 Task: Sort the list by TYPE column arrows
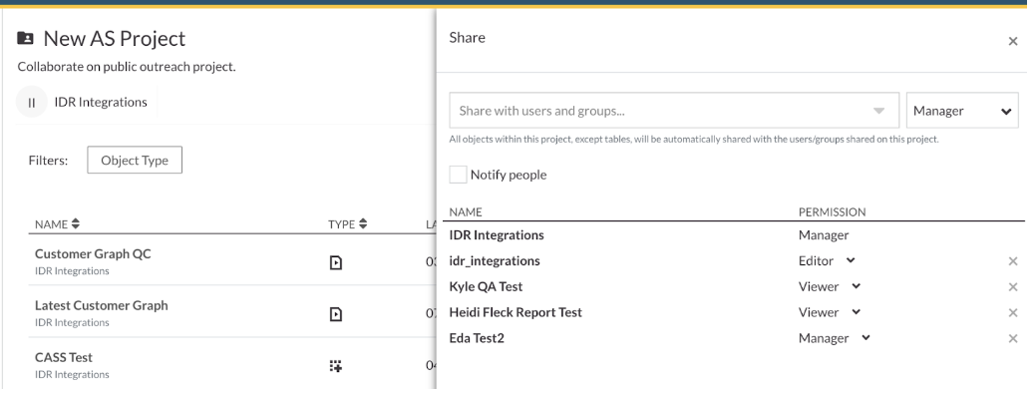[363, 224]
